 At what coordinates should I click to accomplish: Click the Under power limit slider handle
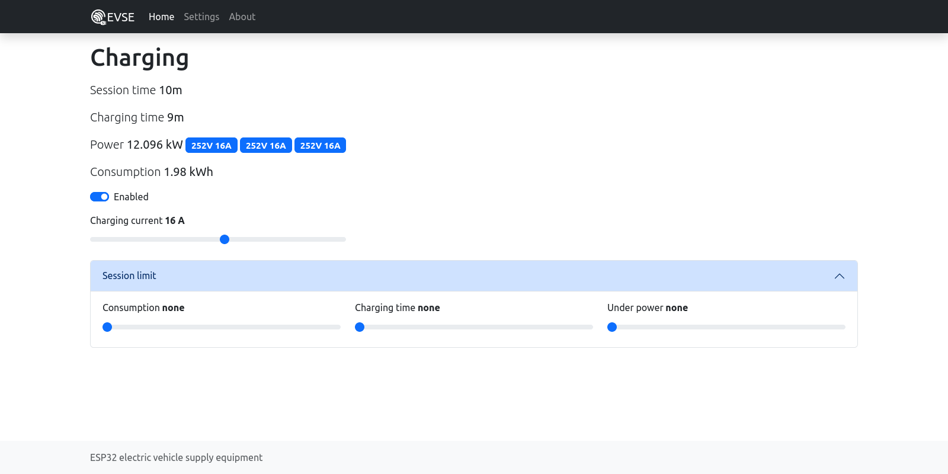(612, 327)
